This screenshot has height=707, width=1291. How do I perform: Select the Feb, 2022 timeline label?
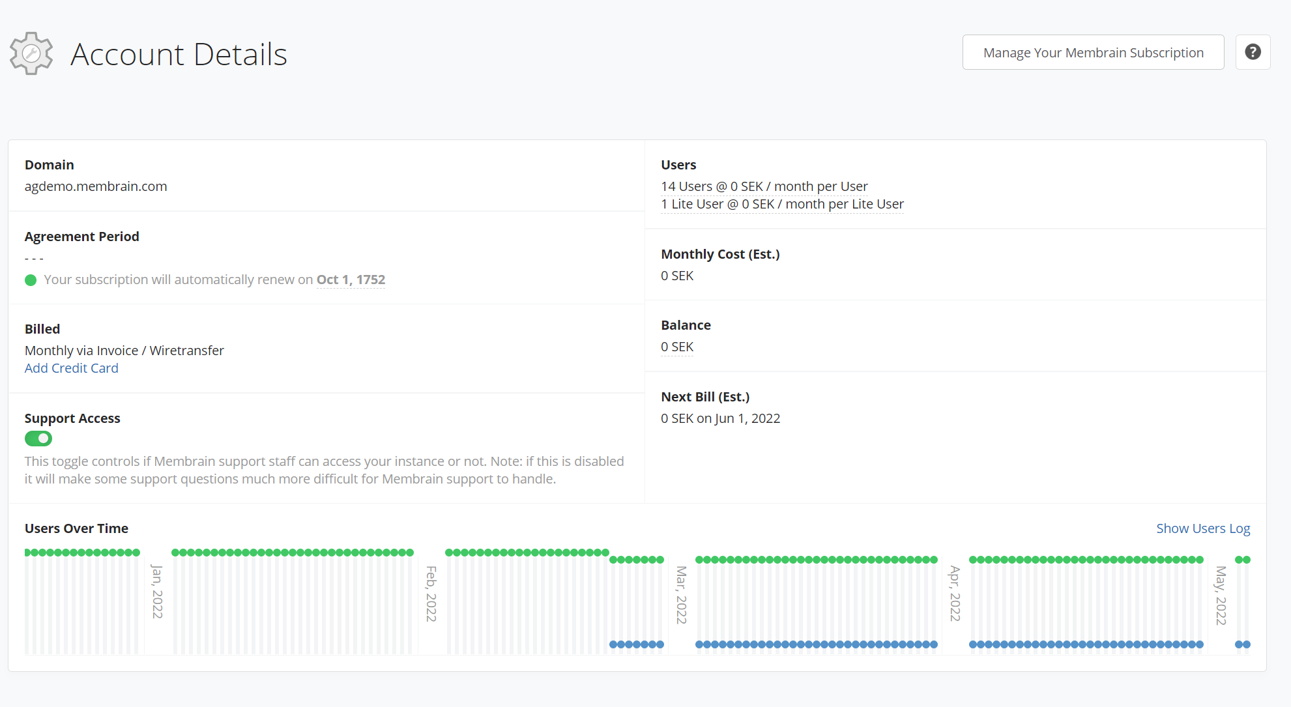point(431,593)
